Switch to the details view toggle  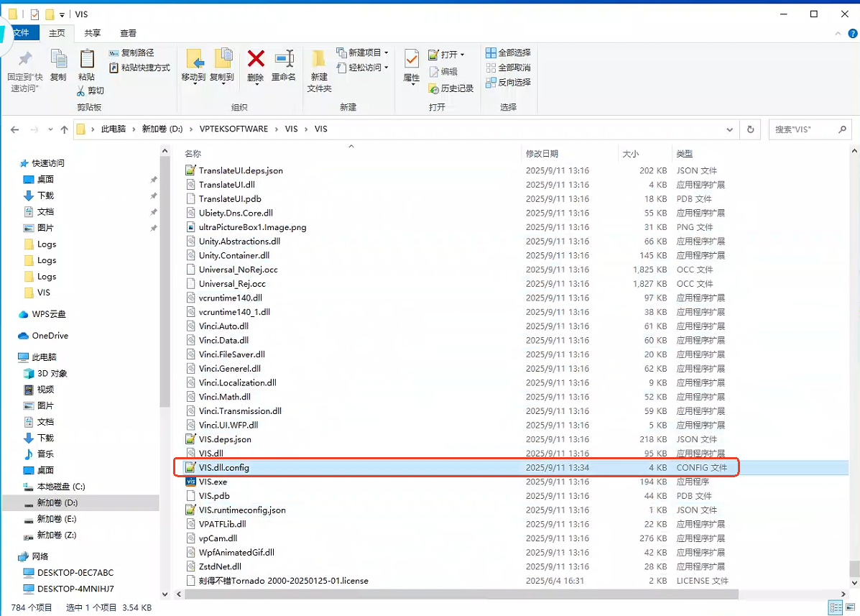(x=836, y=607)
